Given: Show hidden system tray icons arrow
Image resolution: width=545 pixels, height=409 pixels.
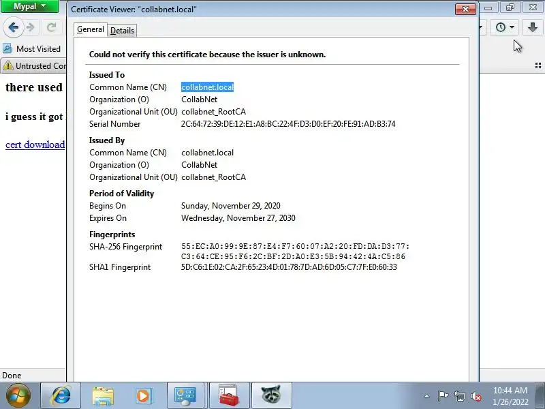Looking at the screenshot, I should click(427, 396).
